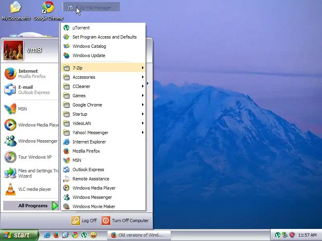The height and width of the screenshot is (241, 322).
Task: Launch Windows Movie Maker
Action: tap(103, 206)
